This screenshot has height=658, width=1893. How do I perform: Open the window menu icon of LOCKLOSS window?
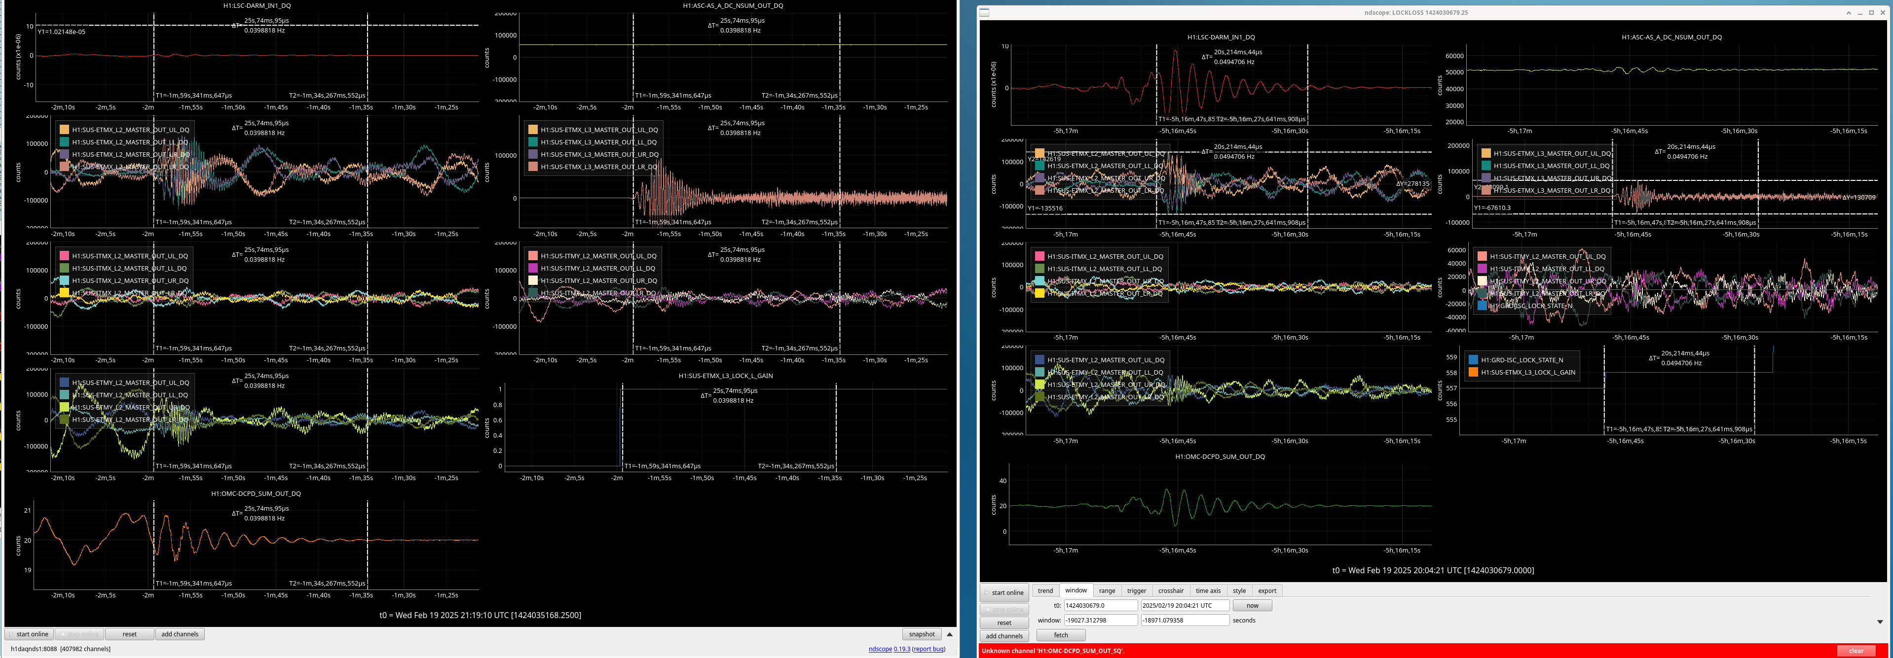[985, 12]
